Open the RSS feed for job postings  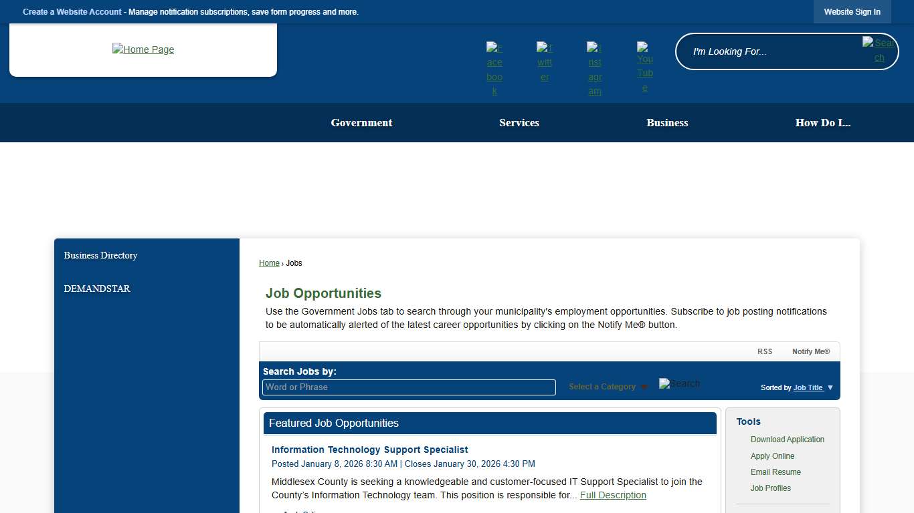[765, 351]
